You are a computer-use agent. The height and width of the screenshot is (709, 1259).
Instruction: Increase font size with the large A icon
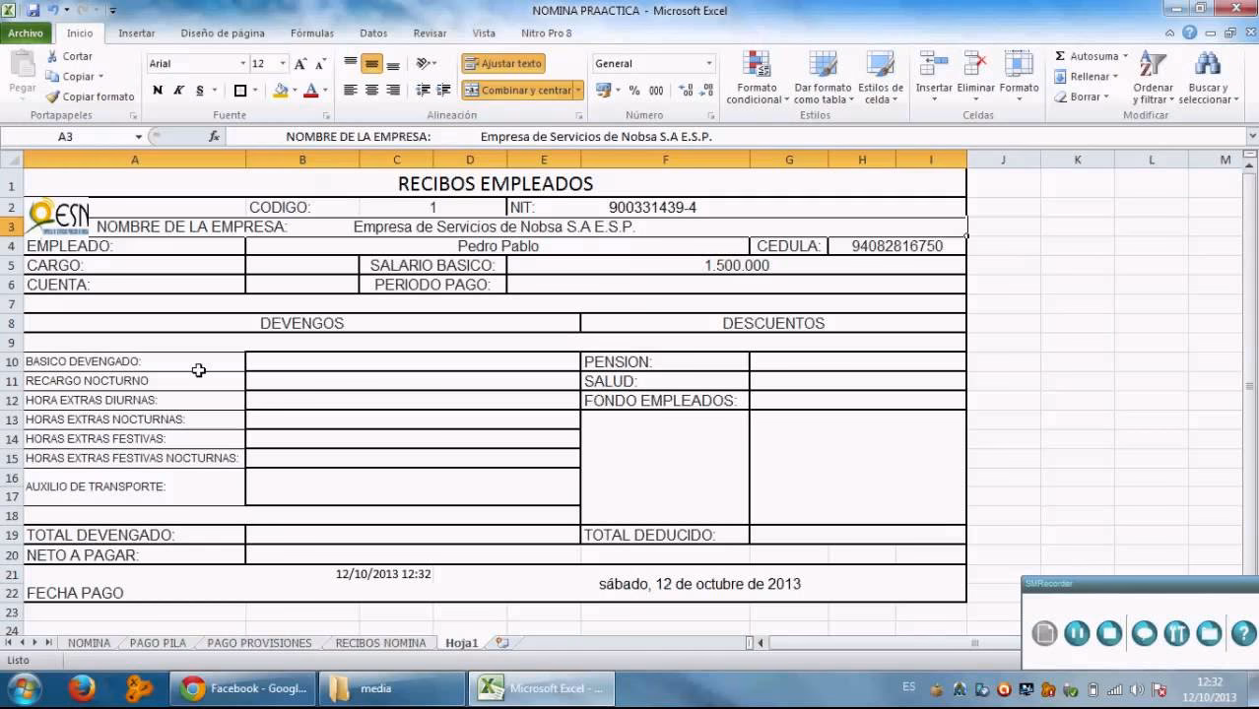pos(300,63)
